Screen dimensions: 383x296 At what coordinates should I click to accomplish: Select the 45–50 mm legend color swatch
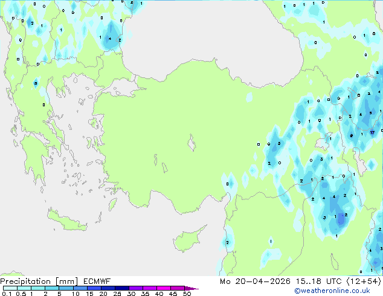coord(178,288)
